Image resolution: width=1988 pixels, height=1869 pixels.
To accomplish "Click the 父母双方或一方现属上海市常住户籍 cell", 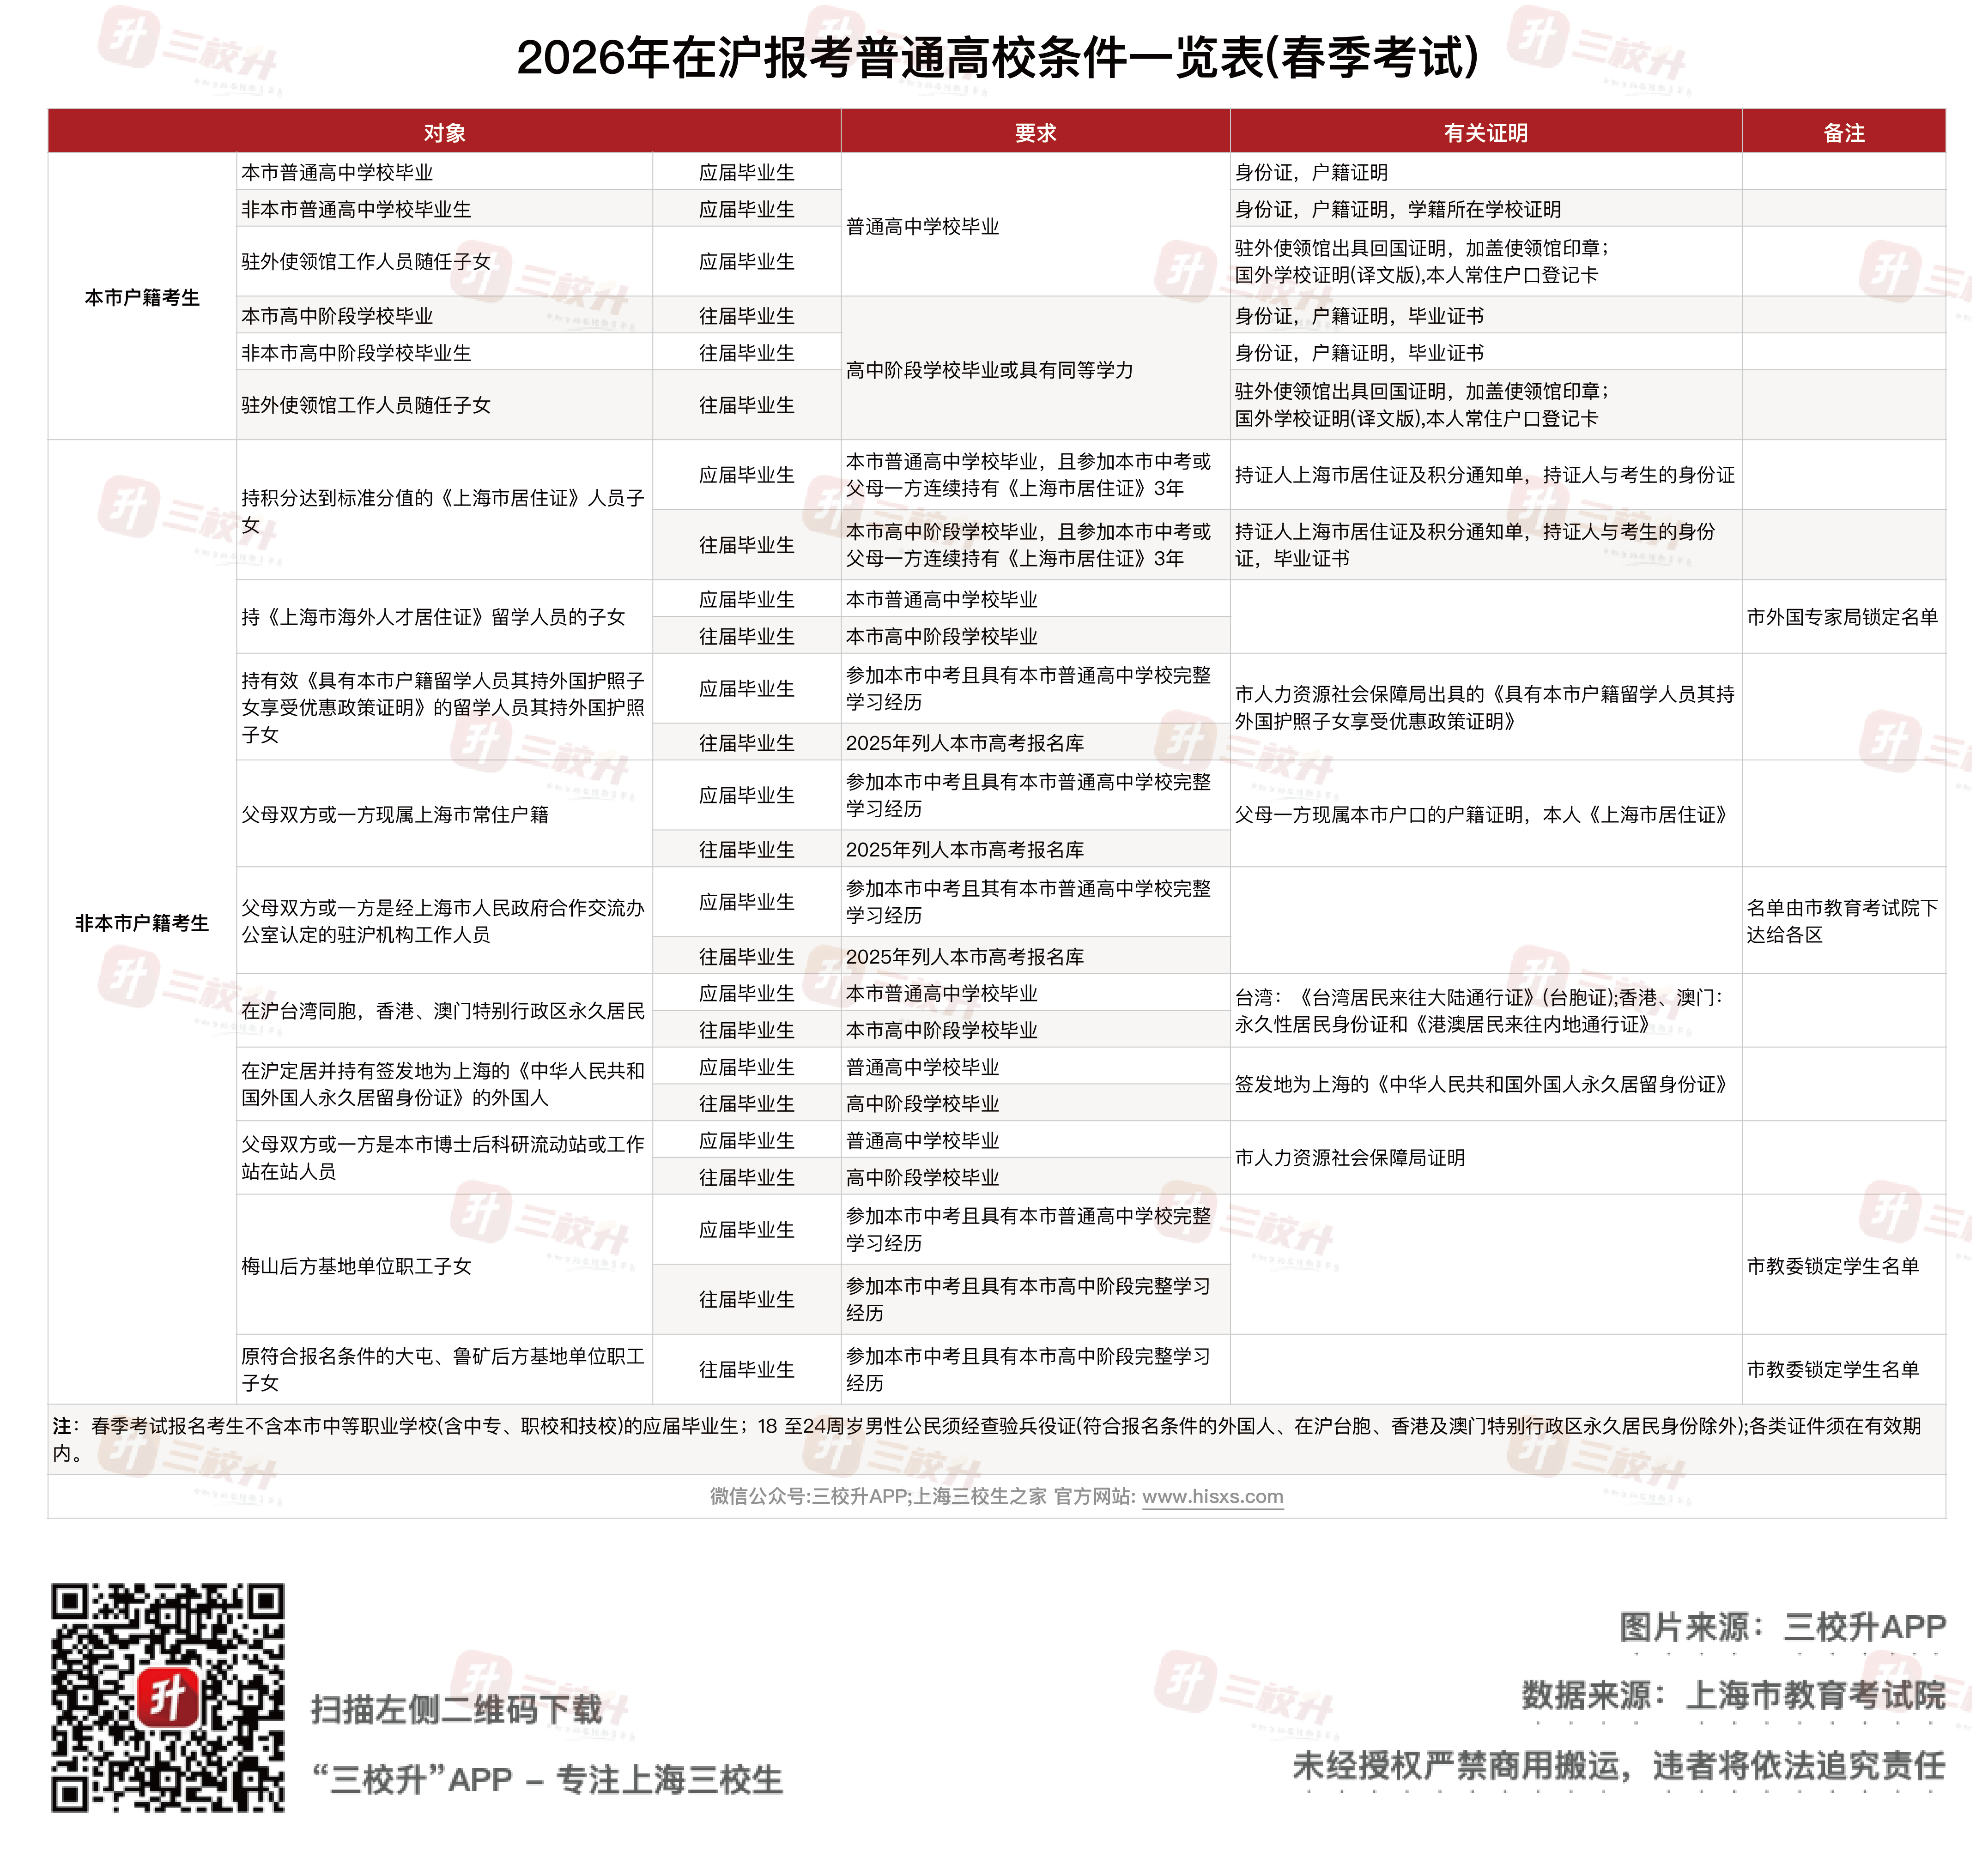I will point(395,814).
